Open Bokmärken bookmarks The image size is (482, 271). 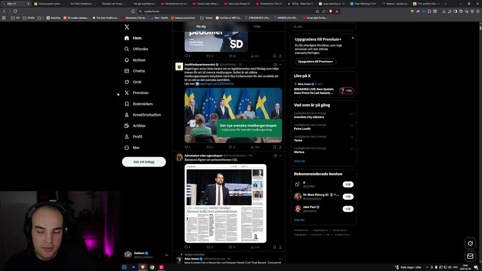point(139,104)
